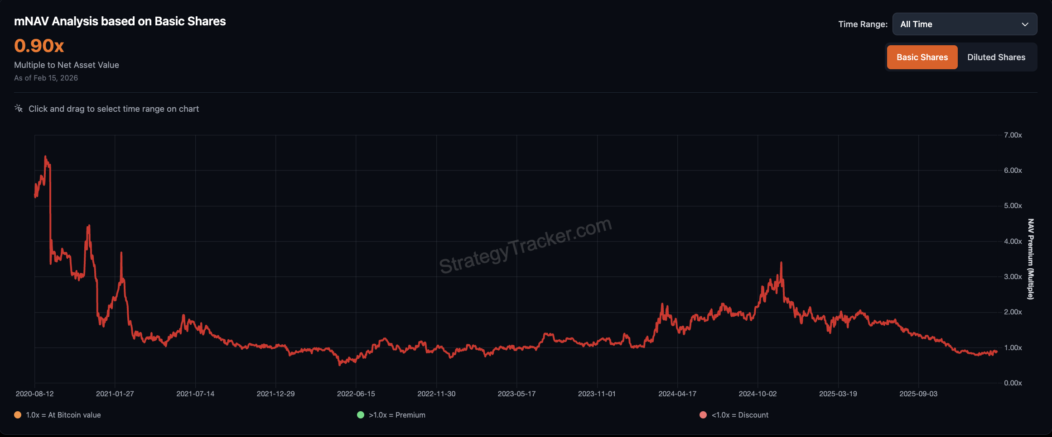Click the dropdown chevron beside All Time
The image size is (1052, 437).
pyautogui.click(x=1025, y=24)
